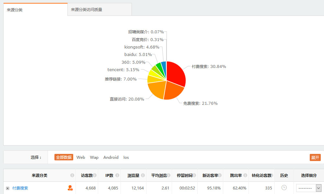Screen dimensions: 324x194
Task: Click the 历史 column header
Action: 284,176
